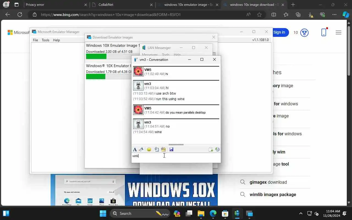
Task: Open wimlib imagex package related search
Action: (273, 194)
